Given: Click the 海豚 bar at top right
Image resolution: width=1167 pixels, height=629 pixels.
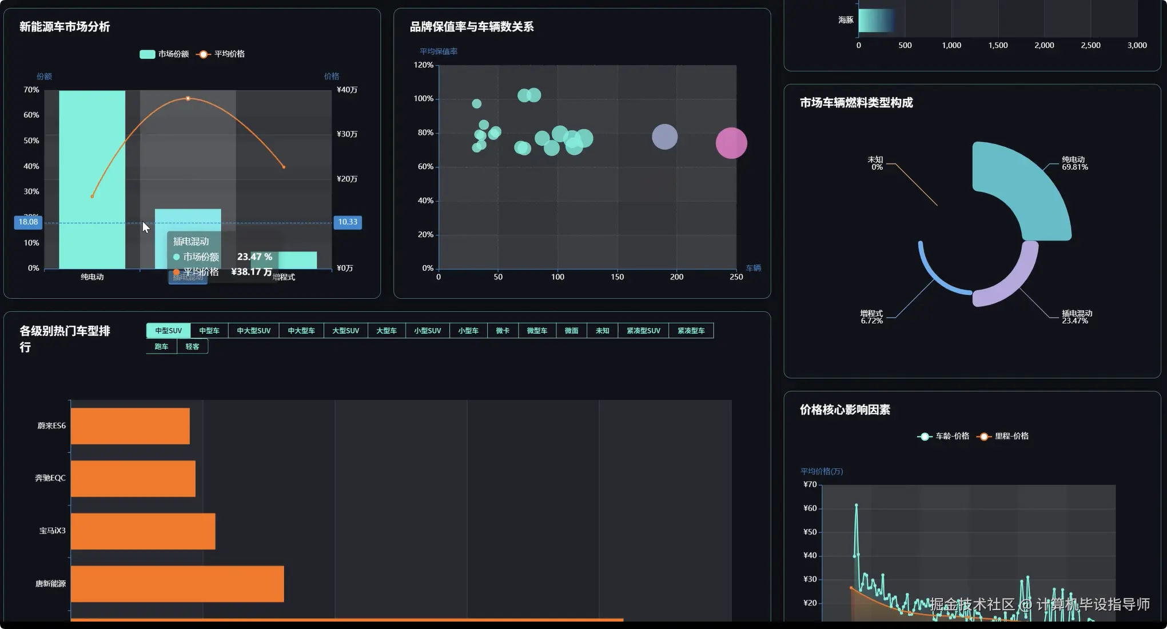Looking at the screenshot, I should tap(875, 21).
